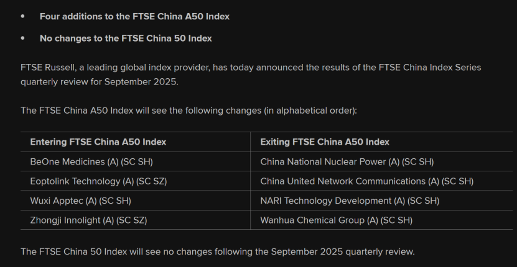Click the BeOne Medicines table cell
Screen dimensions: 517x267
(91, 162)
